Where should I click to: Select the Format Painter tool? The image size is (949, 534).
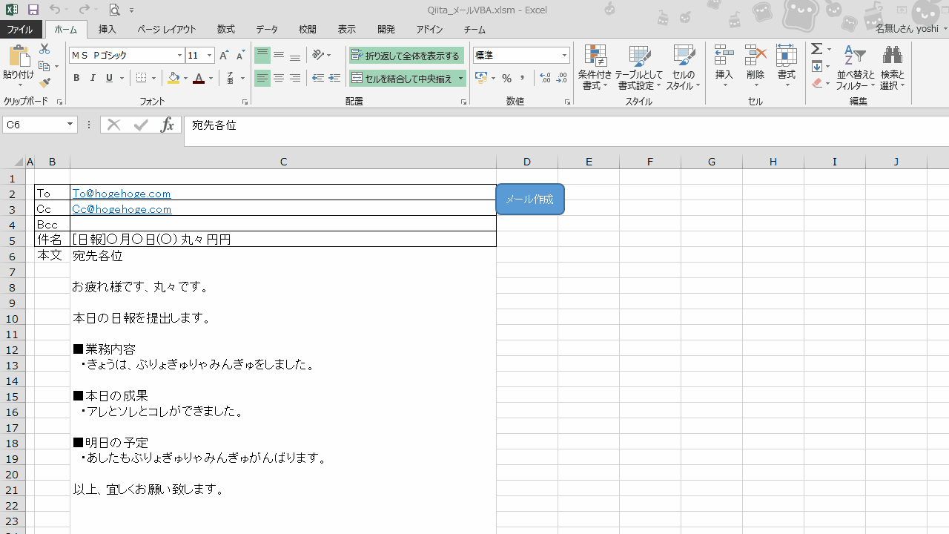pos(44,83)
